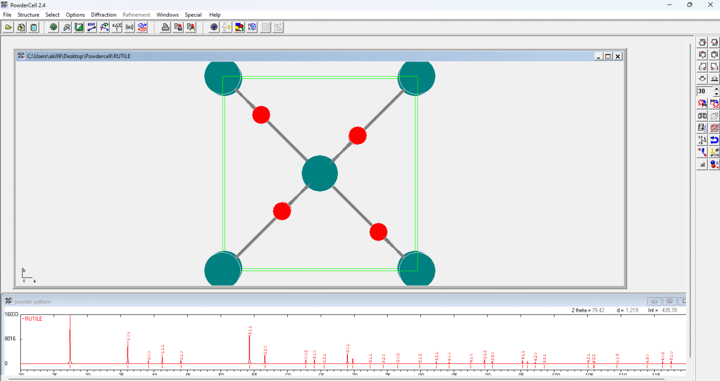Click the blue looping arrows icon

714,140
